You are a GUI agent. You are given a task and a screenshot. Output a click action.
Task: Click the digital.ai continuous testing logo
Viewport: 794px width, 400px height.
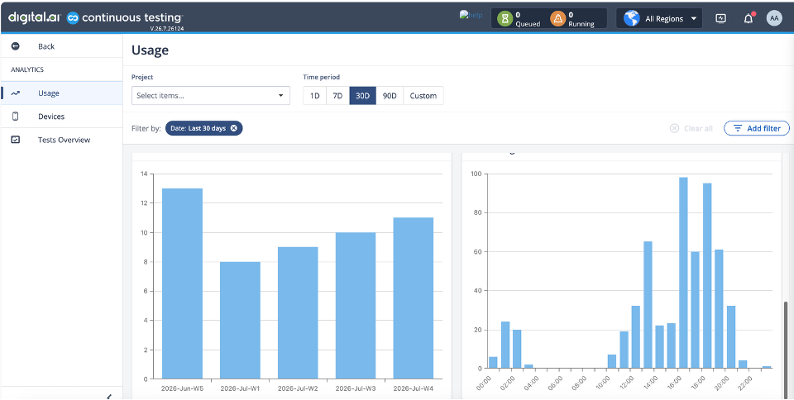[x=95, y=17]
